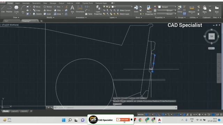Image resolution: width=223 pixels, height=125 pixels.
Task: Click Match Layer button
Action: click(x=123, y=14)
